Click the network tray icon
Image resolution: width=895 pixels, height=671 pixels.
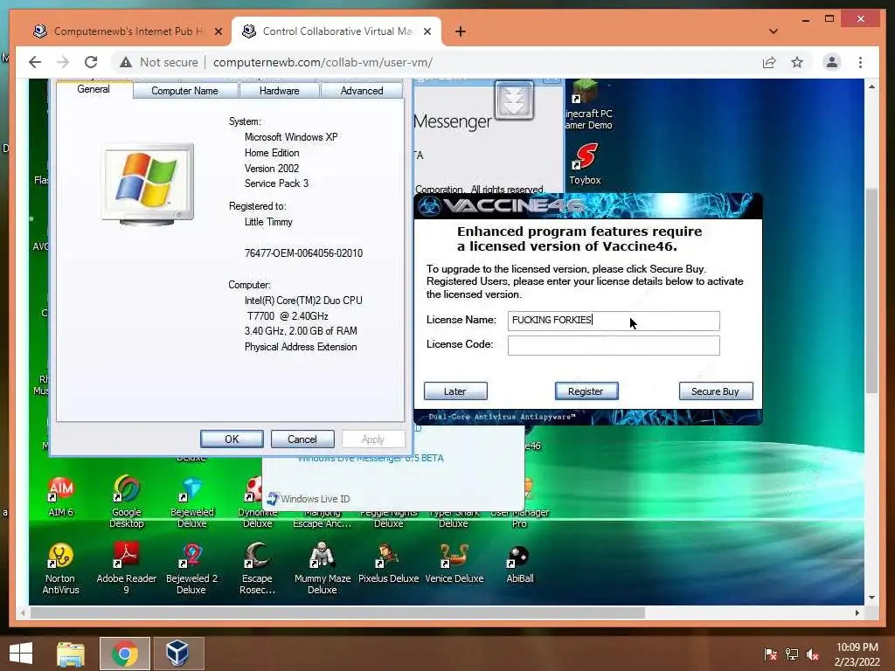click(x=792, y=654)
